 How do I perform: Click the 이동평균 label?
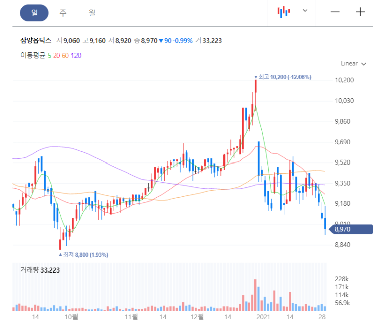(33, 55)
